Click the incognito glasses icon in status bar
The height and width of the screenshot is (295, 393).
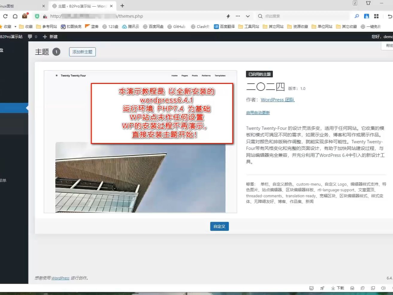click(352, 288)
